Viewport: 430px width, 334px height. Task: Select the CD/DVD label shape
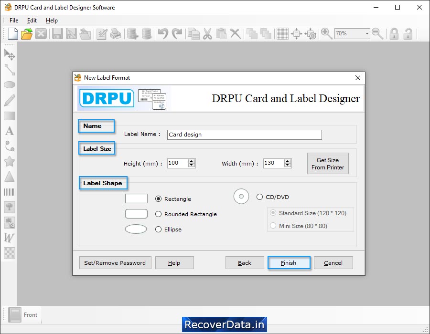click(260, 197)
